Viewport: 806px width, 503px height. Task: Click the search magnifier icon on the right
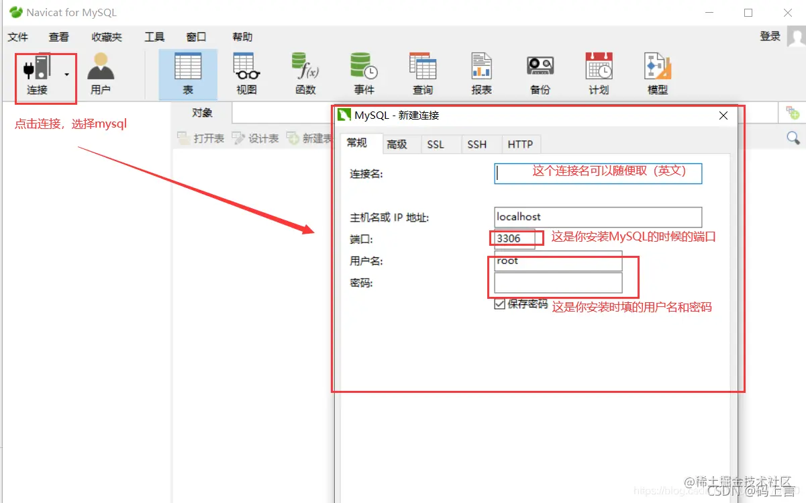[x=793, y=137]
